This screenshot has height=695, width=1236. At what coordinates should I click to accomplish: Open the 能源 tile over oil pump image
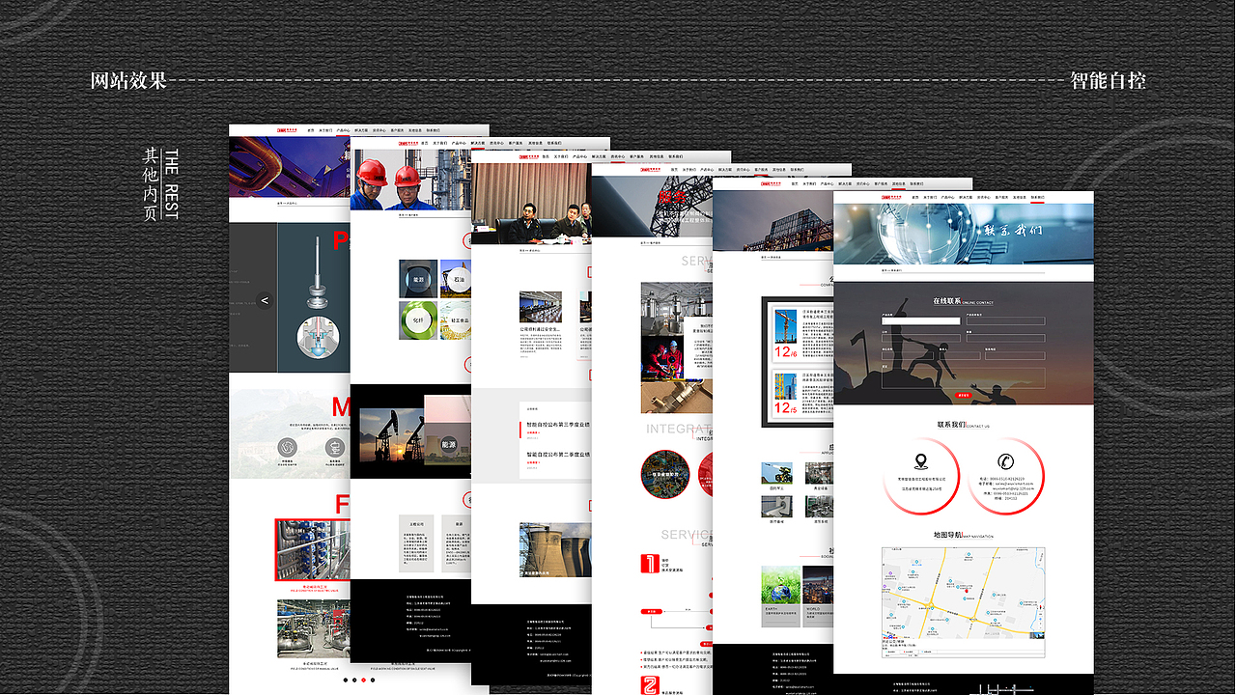tap(448, 445)
